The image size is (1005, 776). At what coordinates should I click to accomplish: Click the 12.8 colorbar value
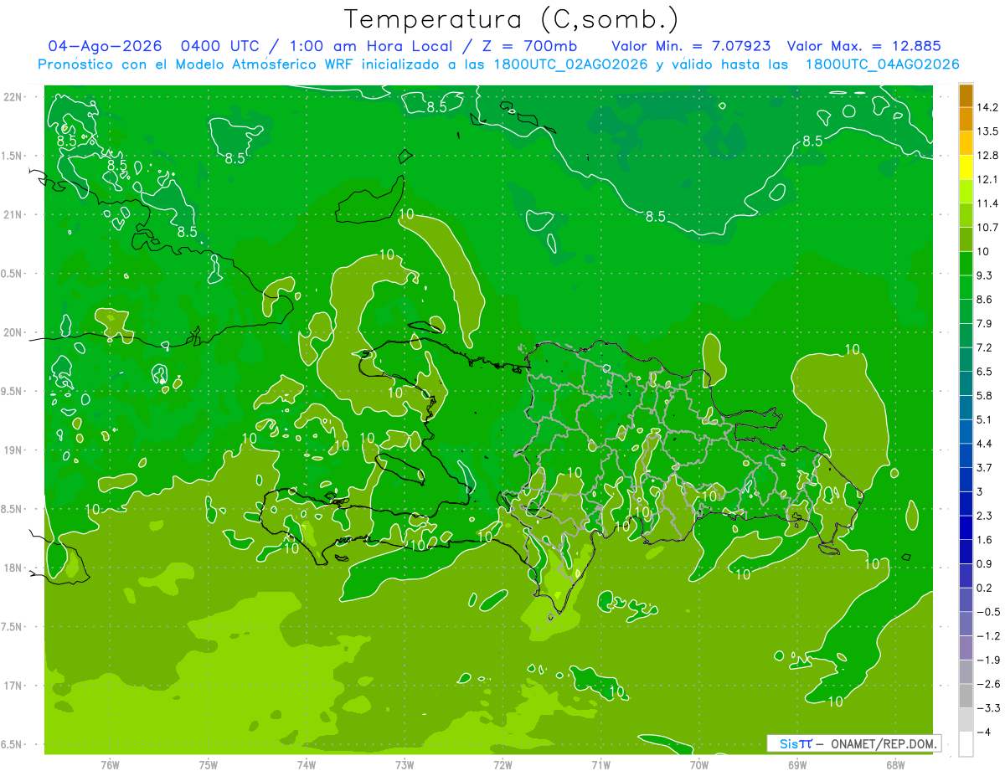[987, 156]
